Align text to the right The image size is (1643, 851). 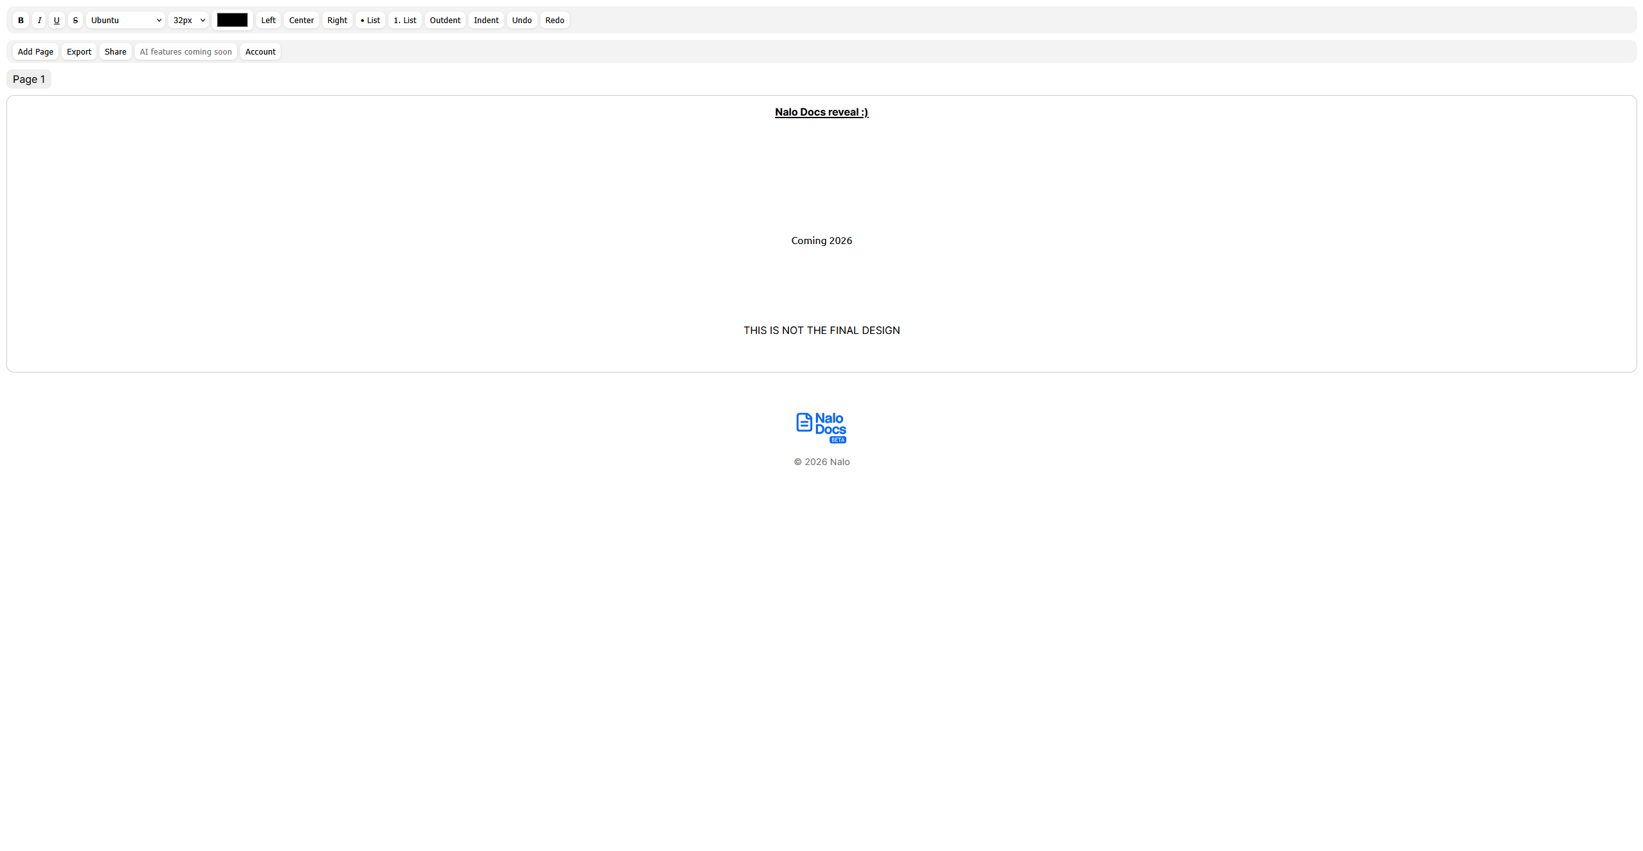point(336,20)
